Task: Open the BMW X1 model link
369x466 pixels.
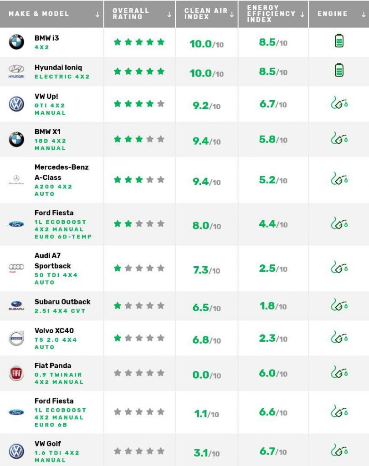Action: point(47,132)
